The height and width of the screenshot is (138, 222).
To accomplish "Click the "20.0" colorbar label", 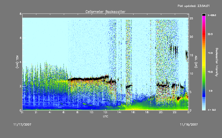I will click(210, 34).
